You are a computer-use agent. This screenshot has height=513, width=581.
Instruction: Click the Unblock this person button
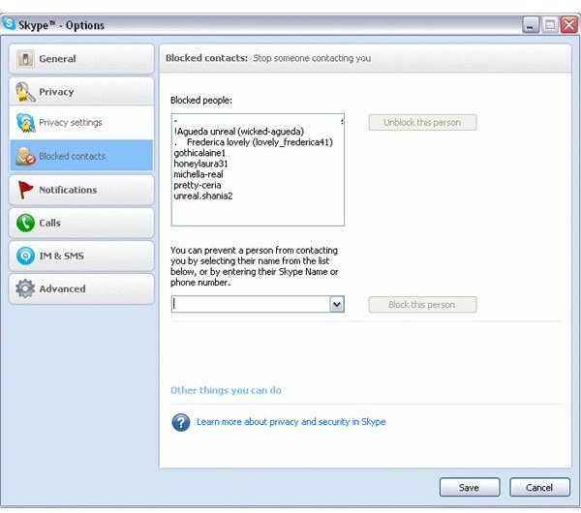tap(422, 123)
